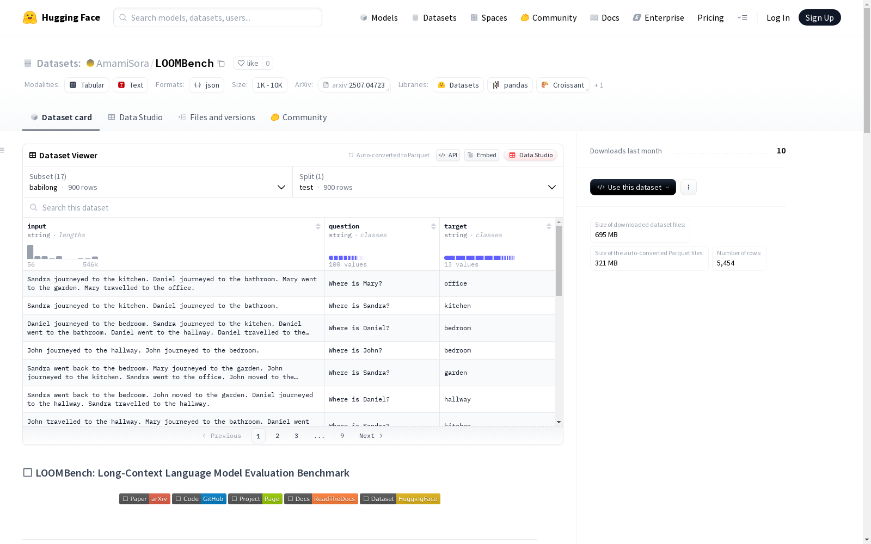Open Code GitHub badge
Image resolution: width=871 pixels, height=544 pixels.
tap(199, 499)
